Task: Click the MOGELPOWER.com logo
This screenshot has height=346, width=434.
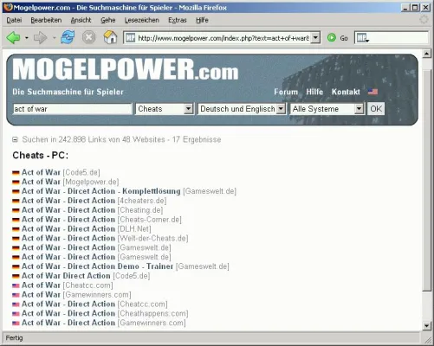Action: click(x=126, y=69)
